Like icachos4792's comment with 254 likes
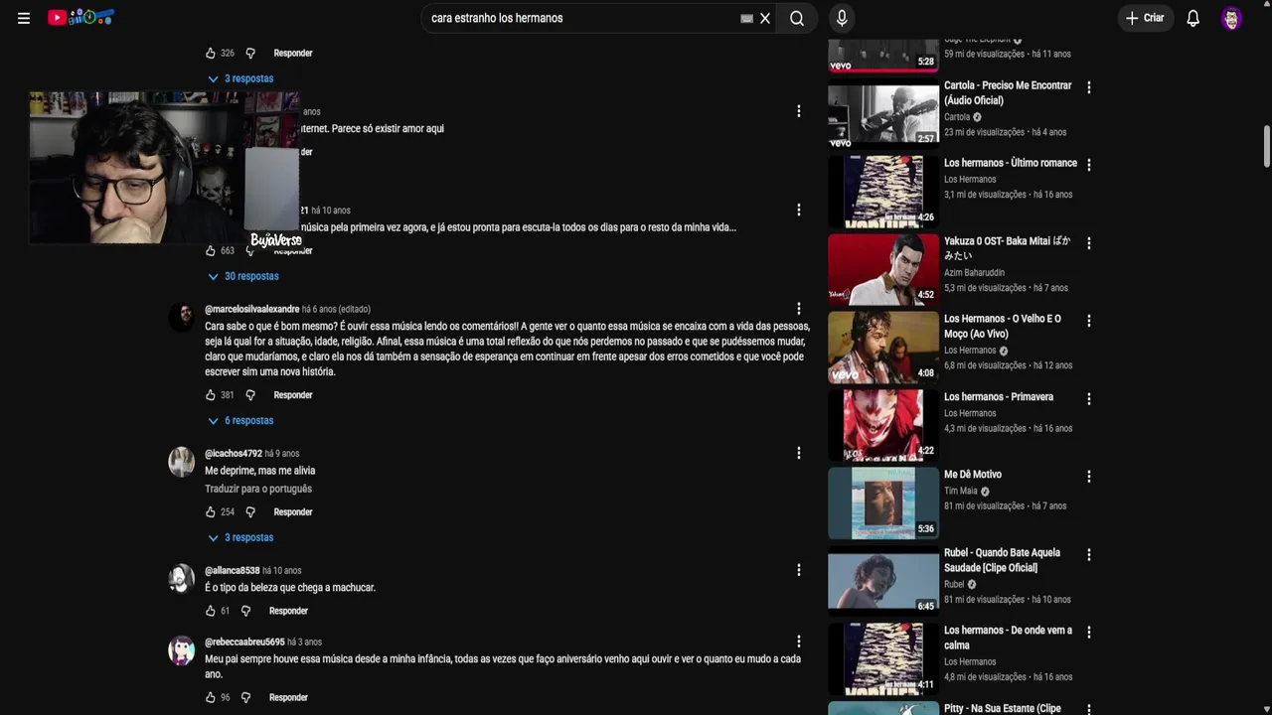The image size is (1272, 715). [210, 512]
